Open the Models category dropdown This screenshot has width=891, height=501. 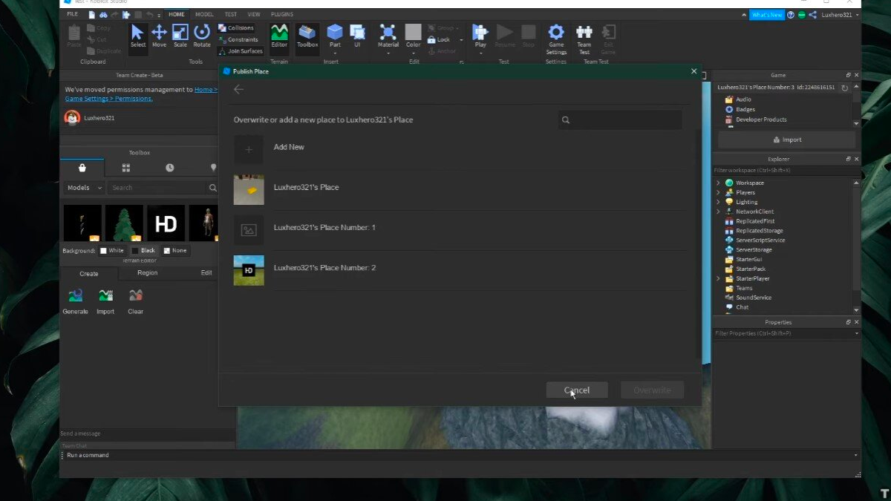click(85, 188)
